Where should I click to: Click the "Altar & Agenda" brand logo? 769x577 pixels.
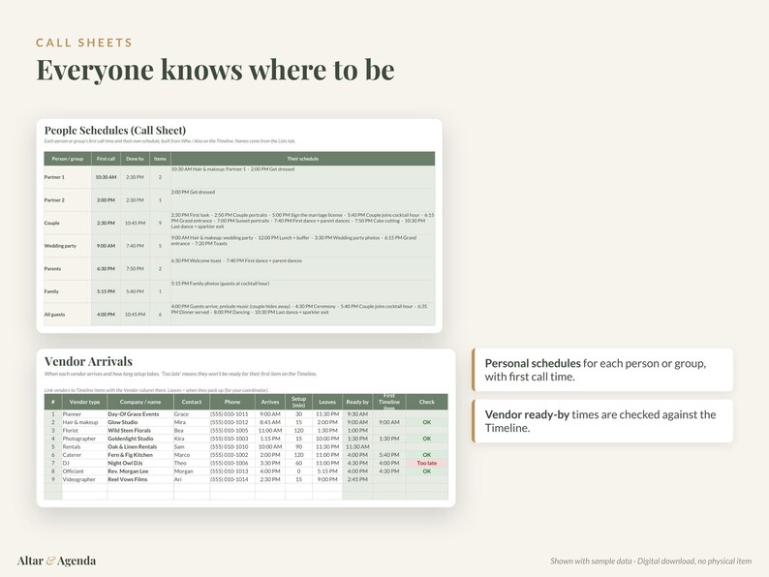pos(56,561)
